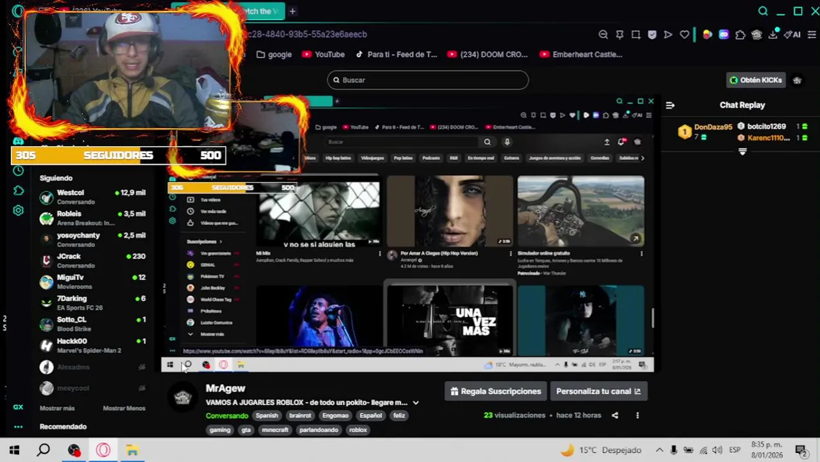
Task: Click the pin icon in the address bar
Action: click(x=620, y=35)
